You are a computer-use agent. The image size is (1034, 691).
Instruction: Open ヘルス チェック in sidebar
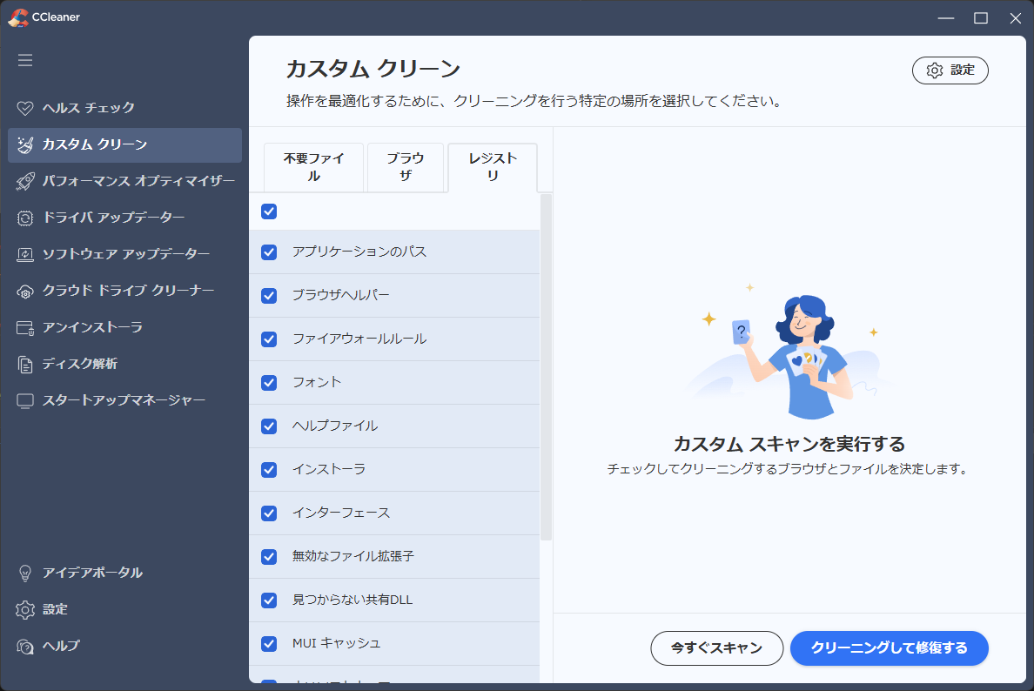click(124, 108)
